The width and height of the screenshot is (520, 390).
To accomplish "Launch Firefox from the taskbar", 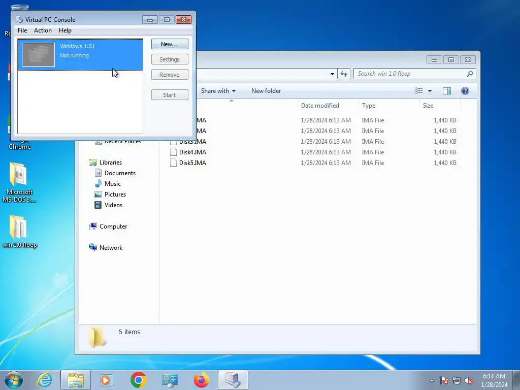I will (x=201, y=380).
